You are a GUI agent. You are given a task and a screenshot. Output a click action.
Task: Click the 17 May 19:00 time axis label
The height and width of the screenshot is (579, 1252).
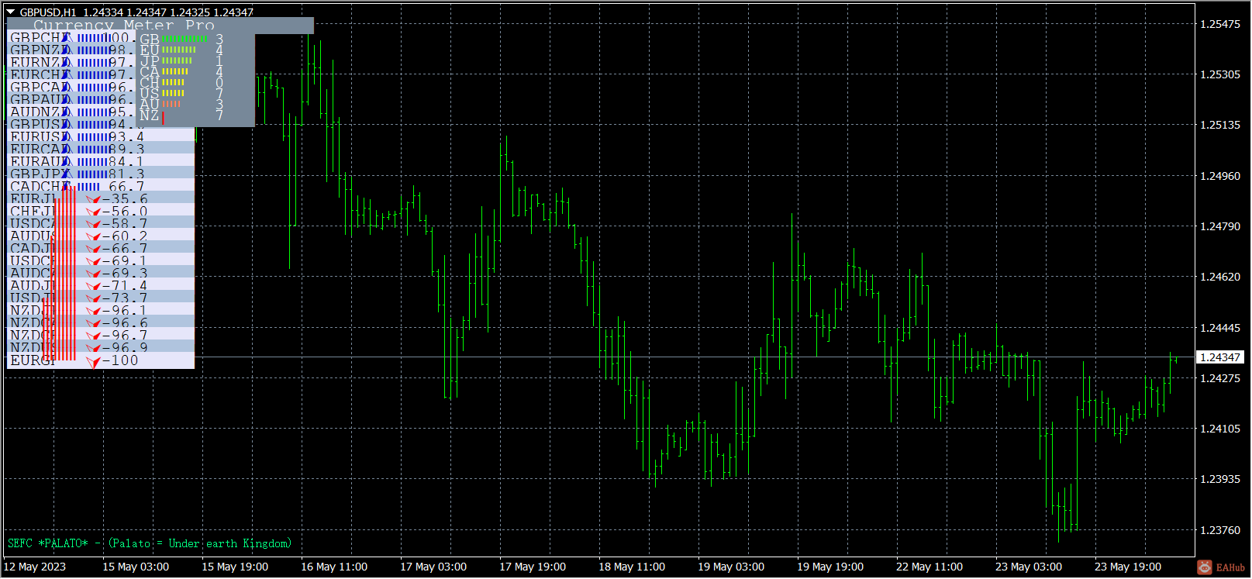pyautogui.click(x=533, y=567)
